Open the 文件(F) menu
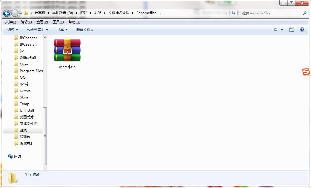 click(x=11, y=22)
